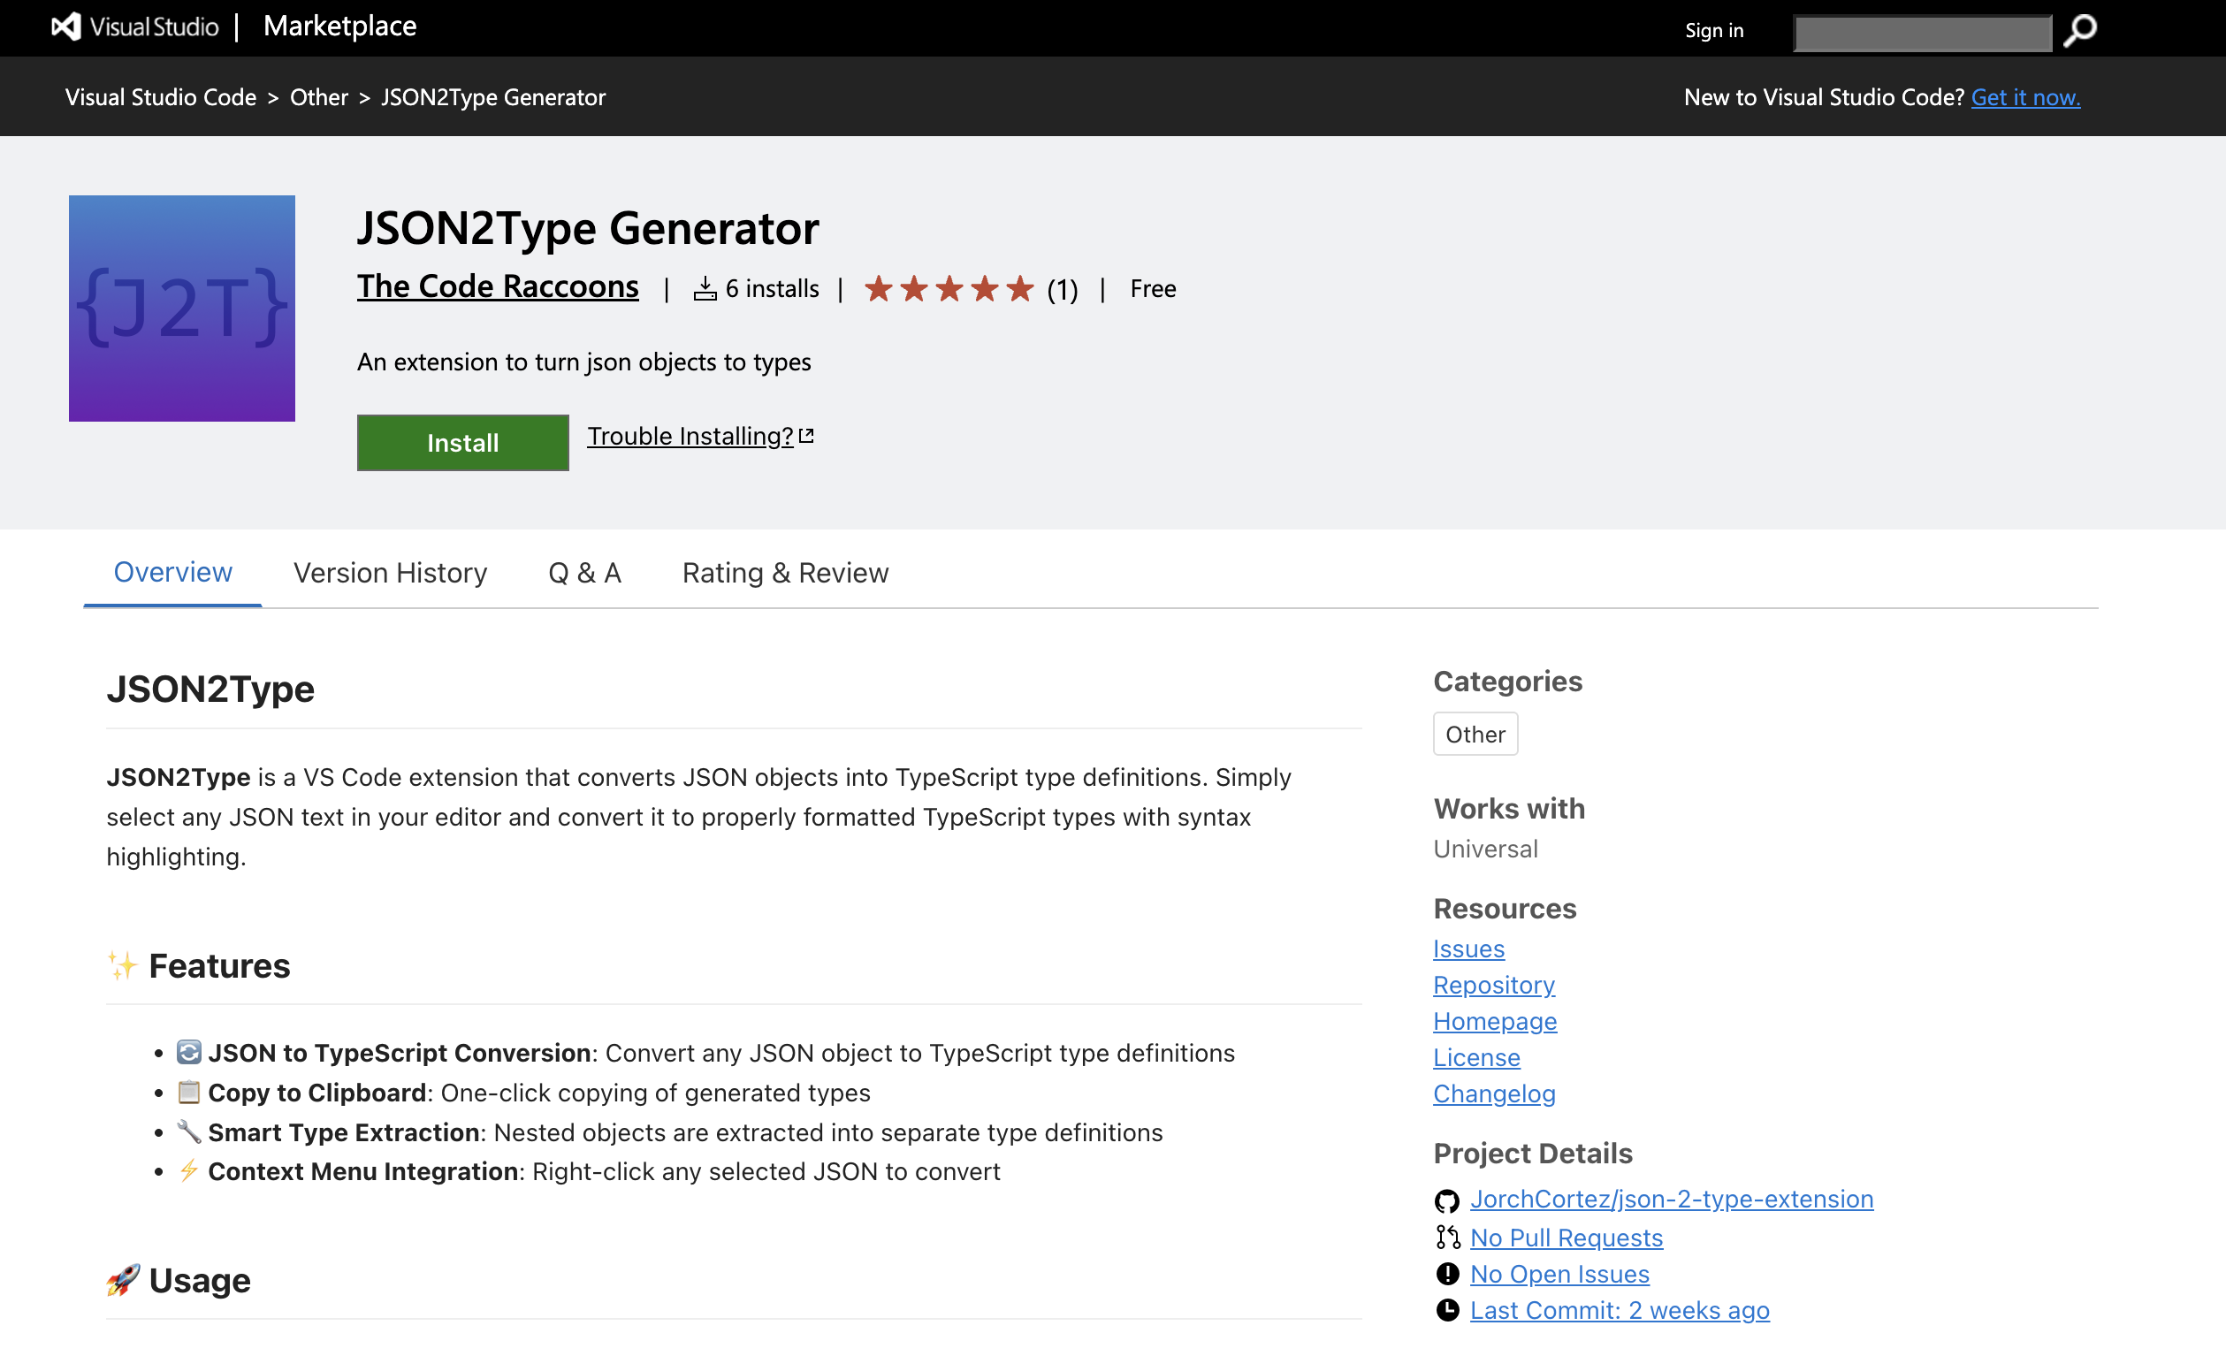Click the last commit clock icon

tap(1446, 1310)
